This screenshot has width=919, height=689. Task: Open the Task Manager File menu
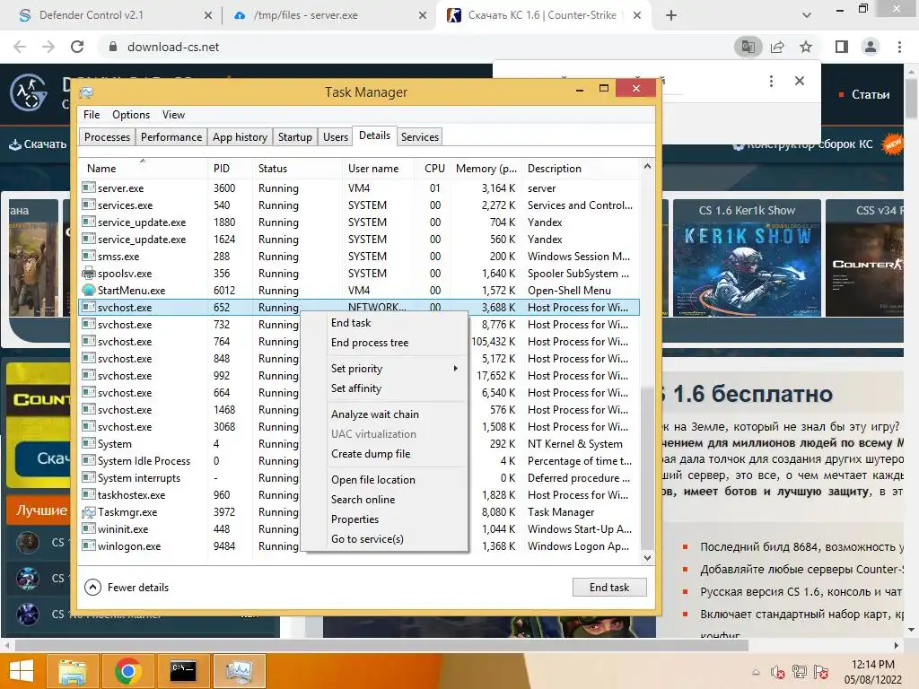(92, 115)
